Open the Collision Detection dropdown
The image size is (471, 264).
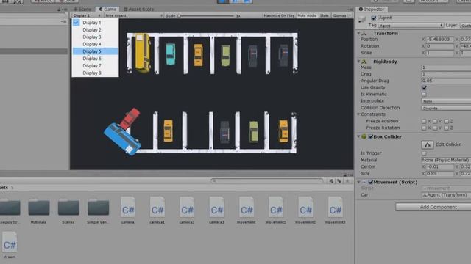point(446,108)
